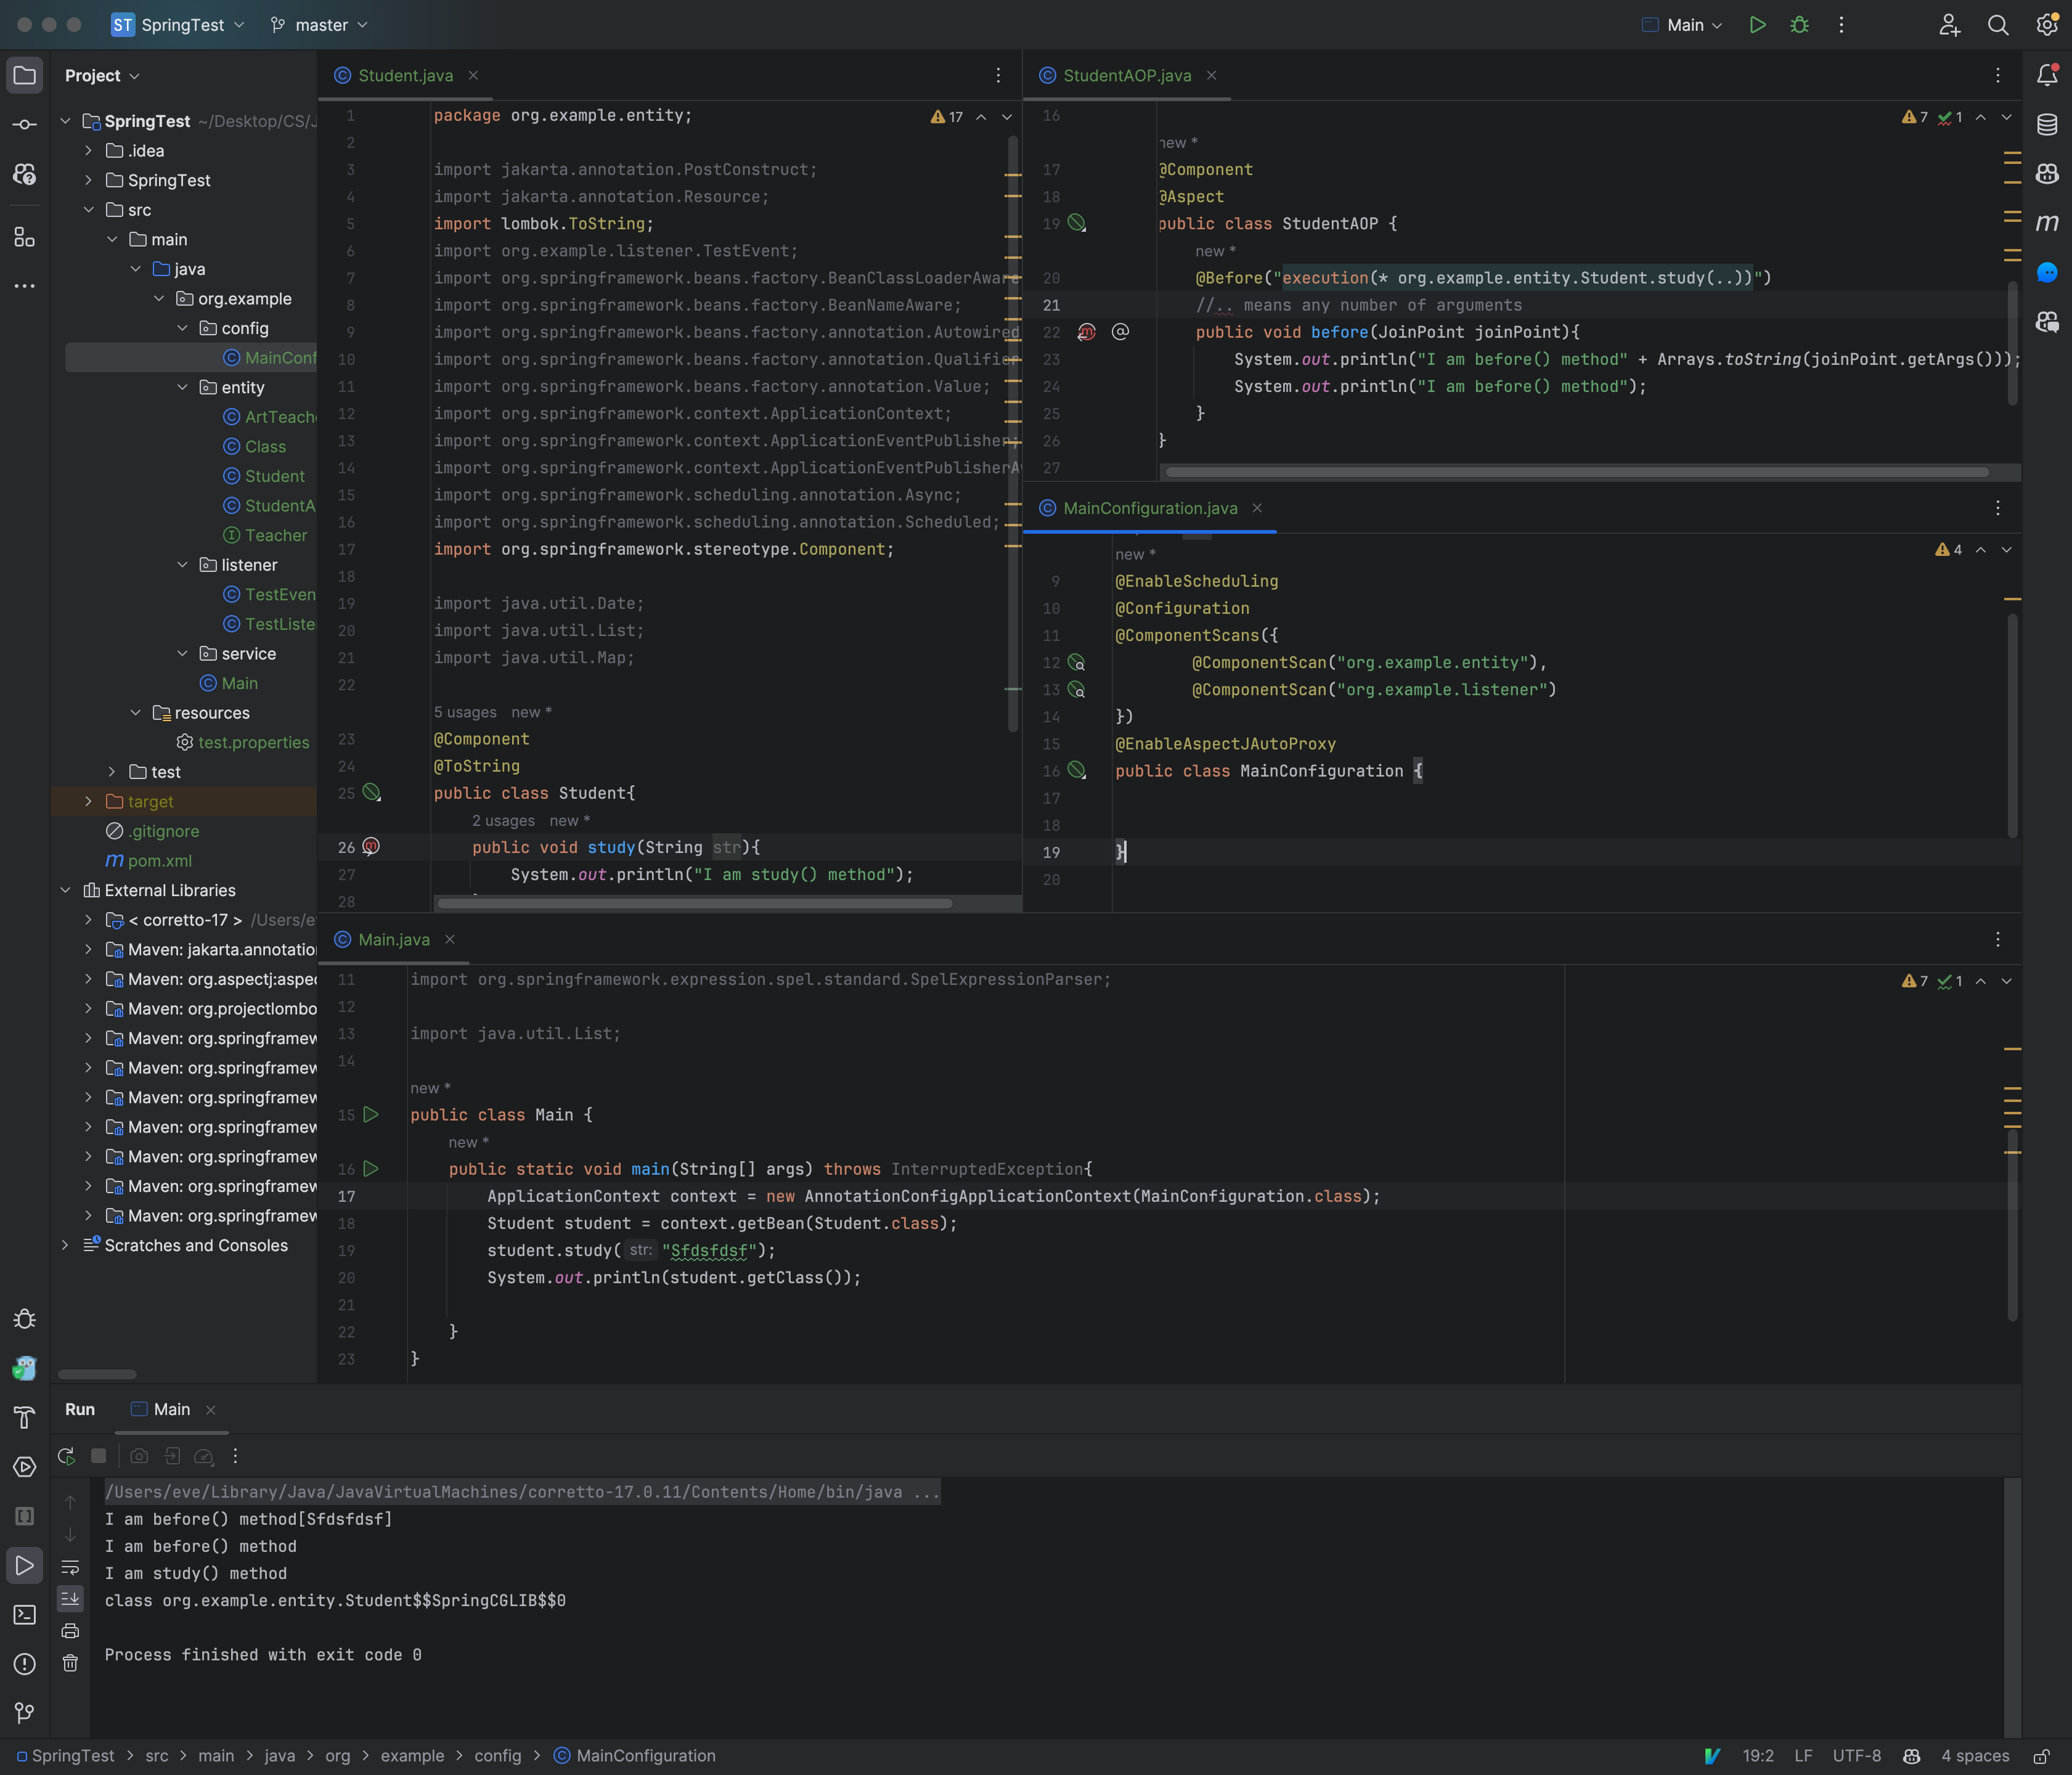Viewport: 2072px width, 1775px height.
Task: Expand the target folder
Action: pos(88,802)
